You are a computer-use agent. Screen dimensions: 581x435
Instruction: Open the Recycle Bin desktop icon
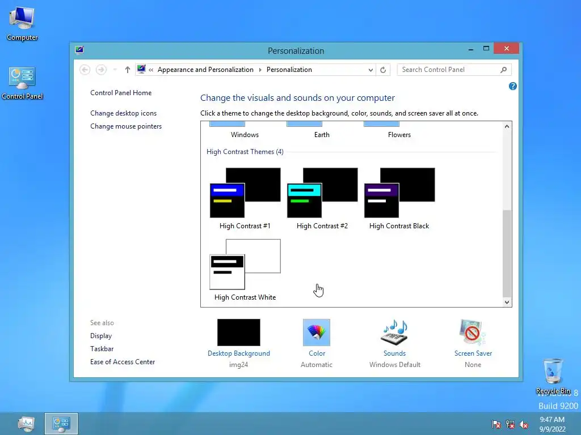point(553,376)
